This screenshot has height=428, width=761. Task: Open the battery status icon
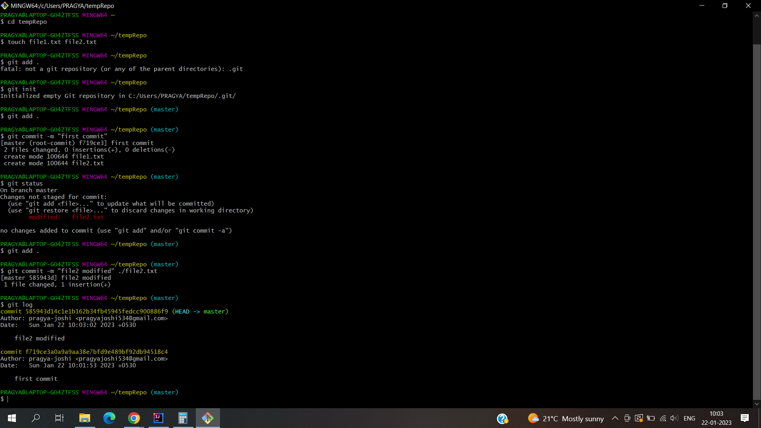651,418
